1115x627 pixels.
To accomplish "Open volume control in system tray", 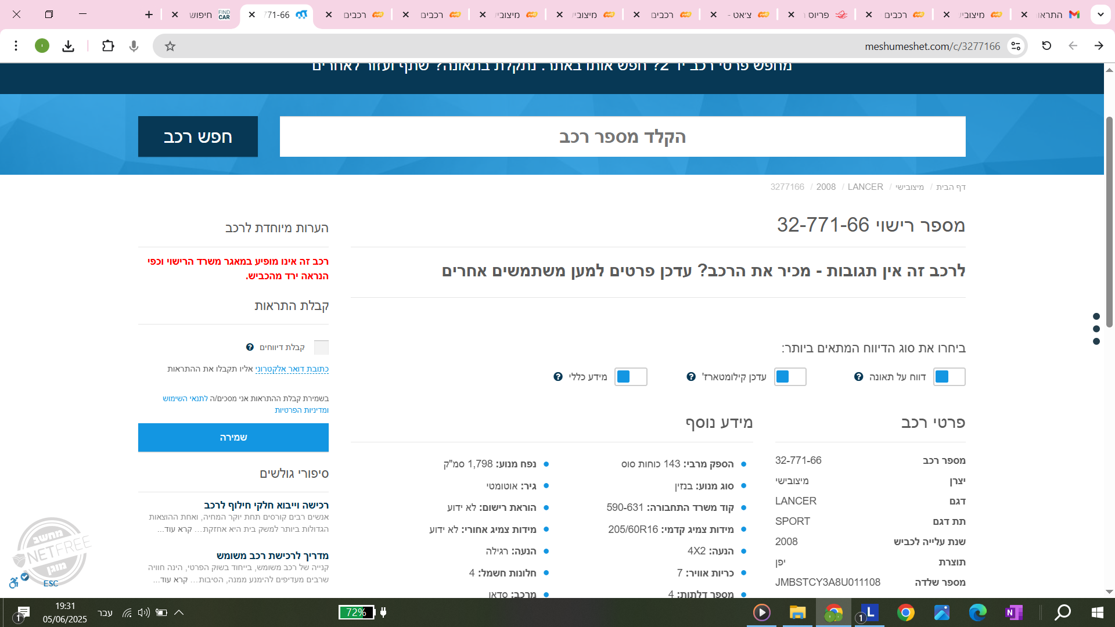I will 144,612.
